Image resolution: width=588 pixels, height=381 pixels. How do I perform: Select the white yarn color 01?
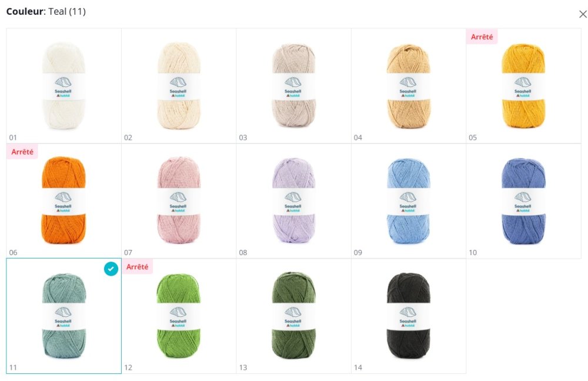pyautogui.click(x=64, y=86)
